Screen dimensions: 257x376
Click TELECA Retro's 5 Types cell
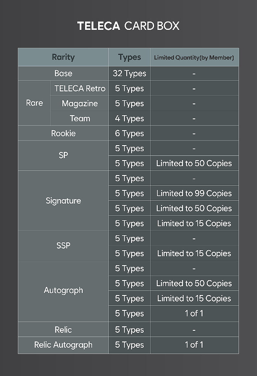tap(129, 88)
